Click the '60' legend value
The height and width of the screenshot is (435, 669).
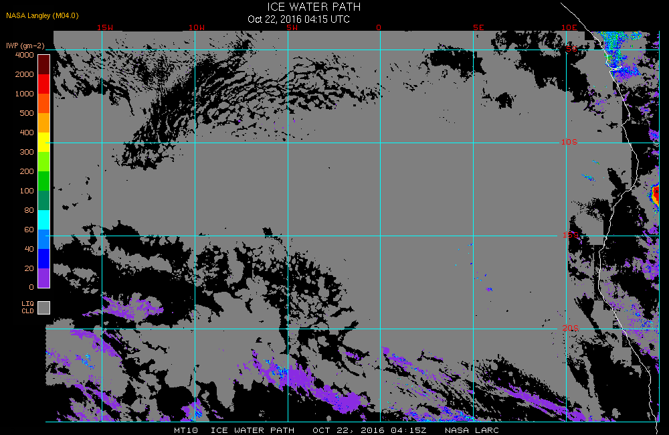[29, 230]
